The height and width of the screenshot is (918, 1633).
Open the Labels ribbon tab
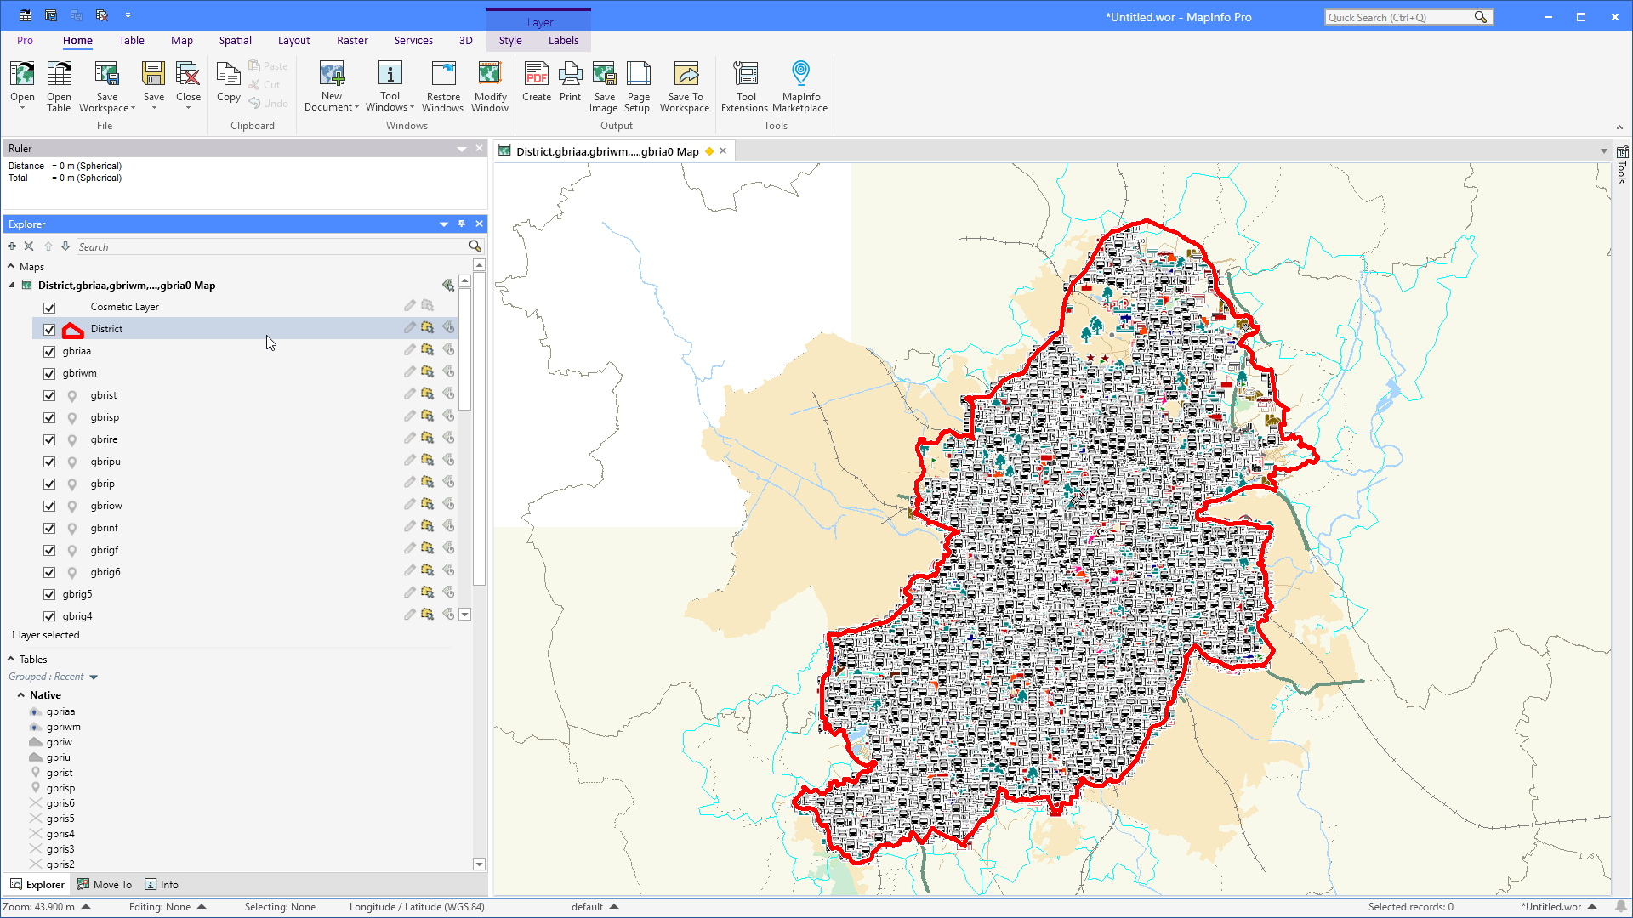pyautogui.click(x=563, y=40)
